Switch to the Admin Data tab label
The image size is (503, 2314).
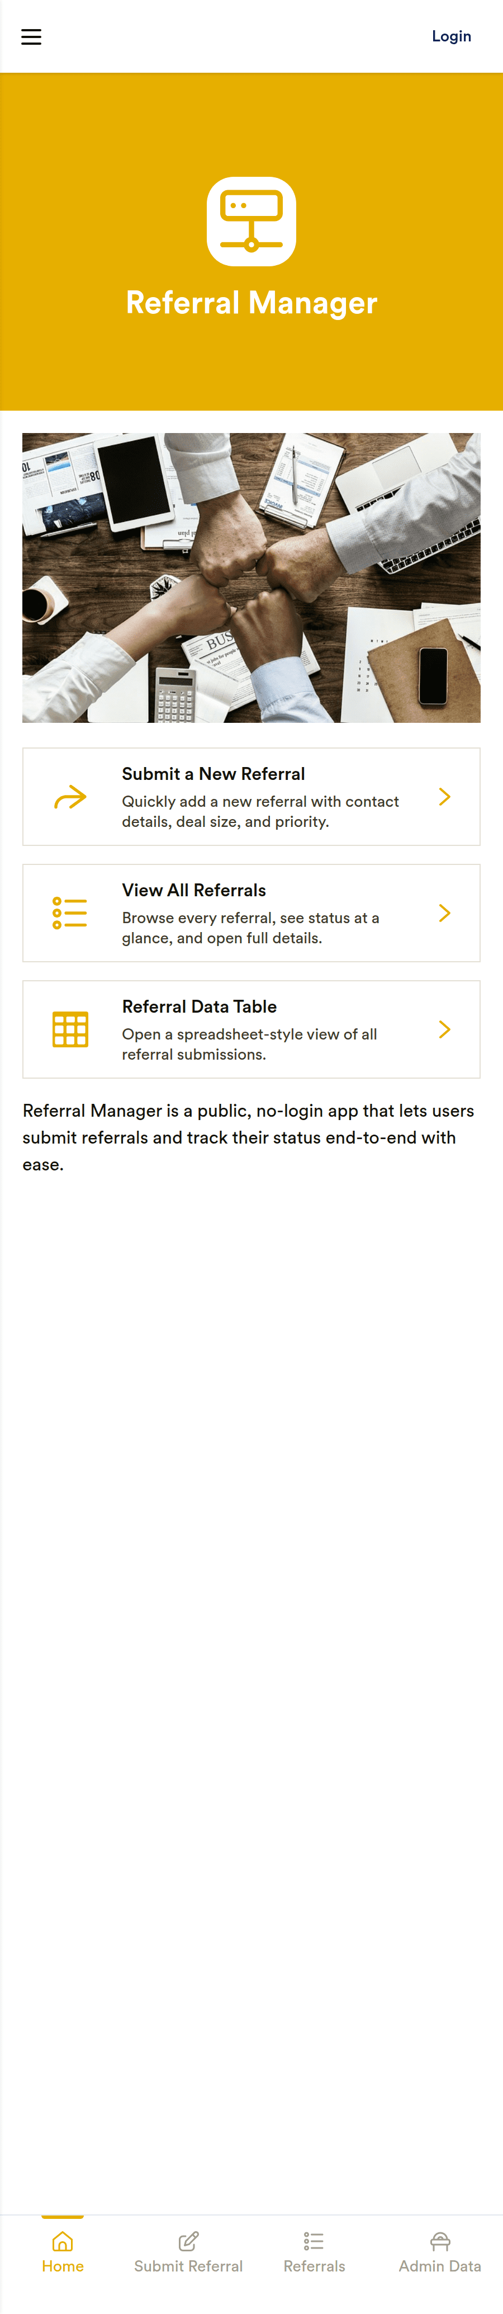click(440, 2265)
